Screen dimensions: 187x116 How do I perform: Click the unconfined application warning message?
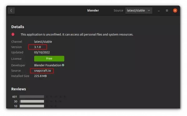(77, 35)
